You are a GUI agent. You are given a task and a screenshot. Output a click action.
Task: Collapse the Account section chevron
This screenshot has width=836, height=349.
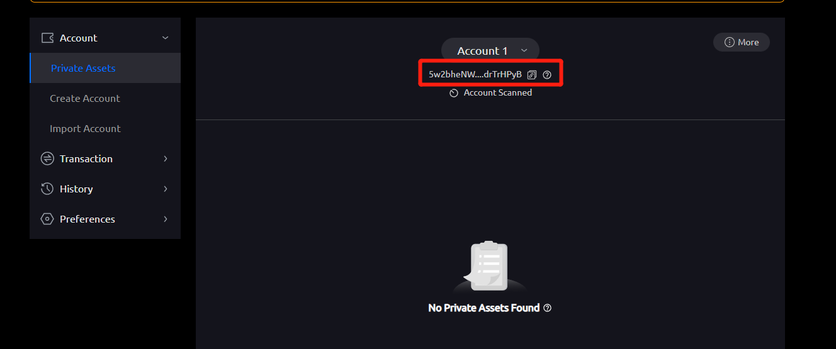166,38
